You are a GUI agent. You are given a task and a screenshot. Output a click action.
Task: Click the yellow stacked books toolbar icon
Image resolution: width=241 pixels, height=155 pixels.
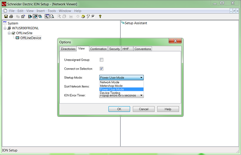83,17
